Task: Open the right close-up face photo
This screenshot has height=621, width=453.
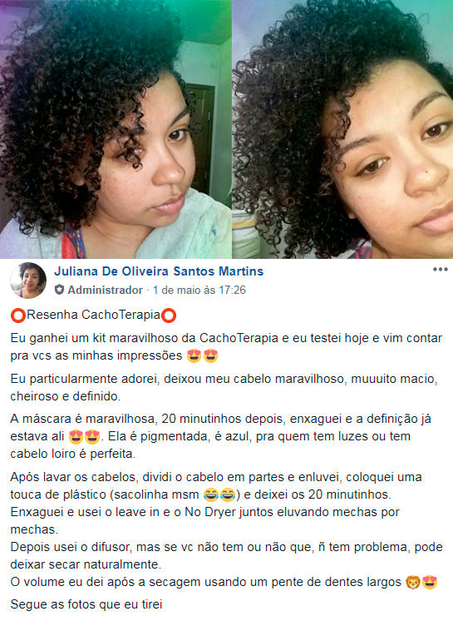Action: 342,129
